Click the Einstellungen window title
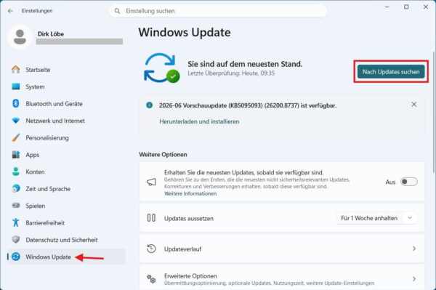436x290 pixels. click(37, 11)
